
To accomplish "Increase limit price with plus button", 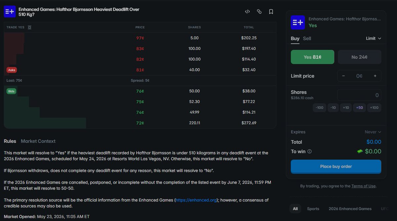I will [x=375, y=76].
